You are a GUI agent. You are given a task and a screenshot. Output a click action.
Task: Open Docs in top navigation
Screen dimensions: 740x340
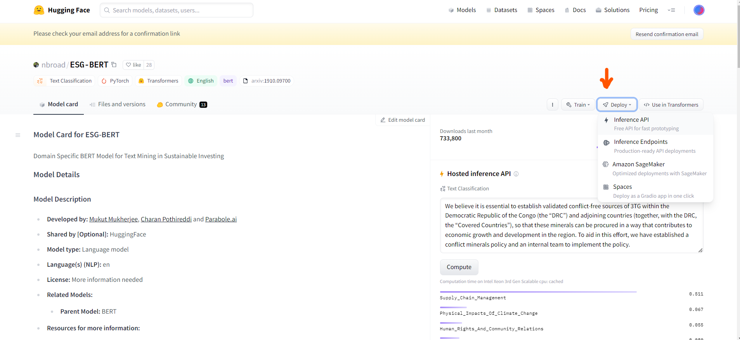(x=575, y=10)
